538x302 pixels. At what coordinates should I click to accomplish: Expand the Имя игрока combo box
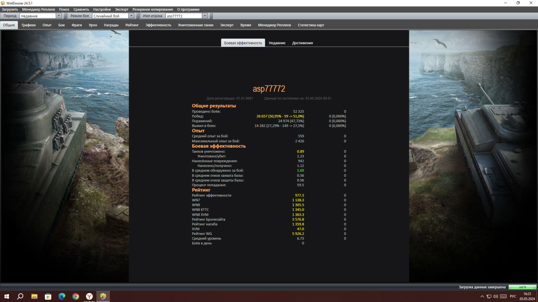click(x=205, y=16)
